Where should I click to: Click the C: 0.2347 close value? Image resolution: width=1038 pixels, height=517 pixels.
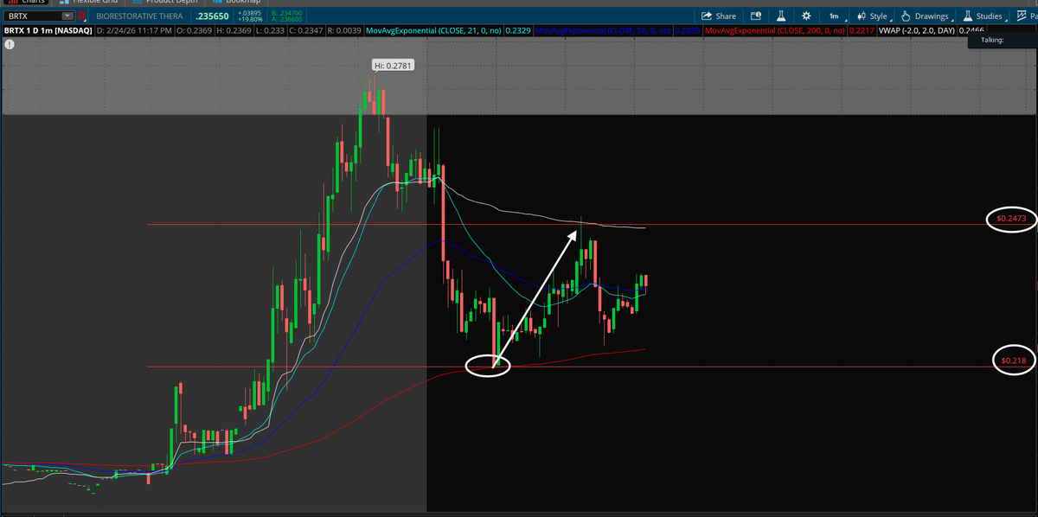point(304,30)
